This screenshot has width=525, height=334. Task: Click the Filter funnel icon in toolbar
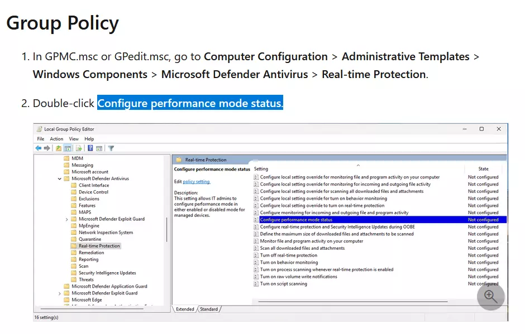111,148
